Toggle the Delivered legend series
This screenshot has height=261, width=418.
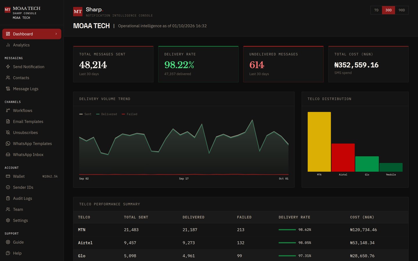pos(107,114)
